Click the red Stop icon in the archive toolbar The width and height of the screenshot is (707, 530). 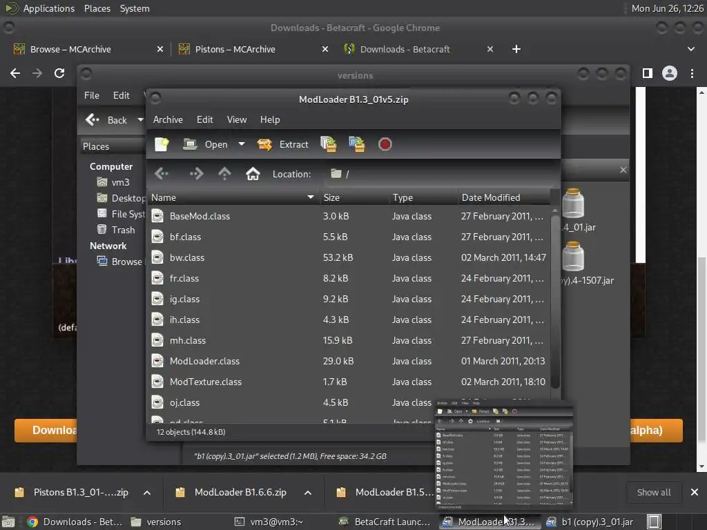click(x=385, y=144)
